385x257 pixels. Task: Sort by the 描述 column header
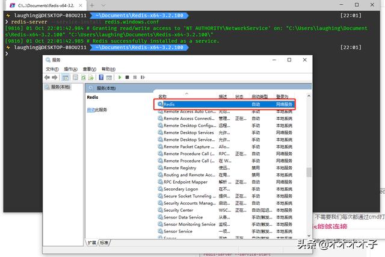223,96
